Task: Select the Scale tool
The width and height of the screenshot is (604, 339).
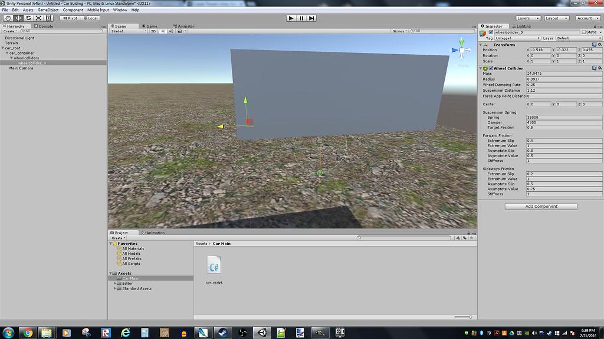Action: pyautogui.click(x=39, y=18)
